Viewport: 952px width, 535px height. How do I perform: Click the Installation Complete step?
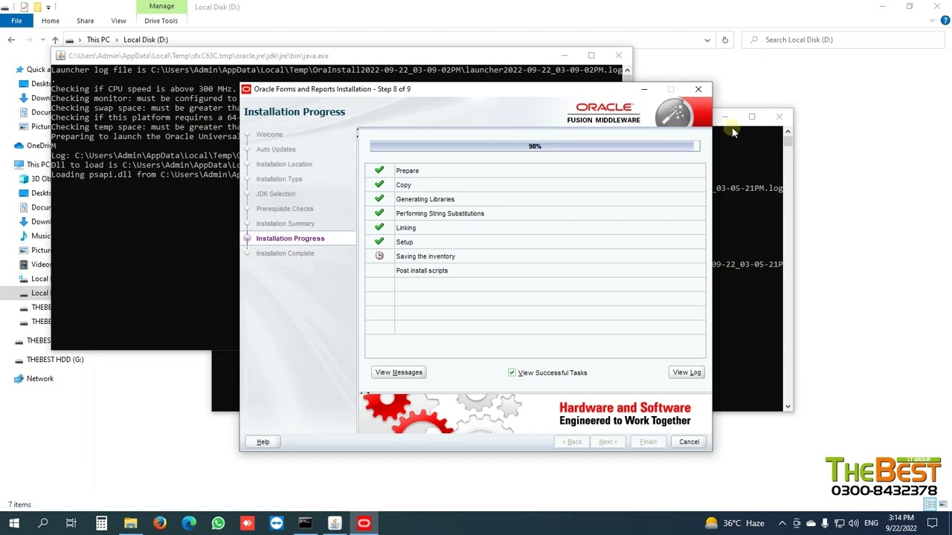tap(285, 253)
